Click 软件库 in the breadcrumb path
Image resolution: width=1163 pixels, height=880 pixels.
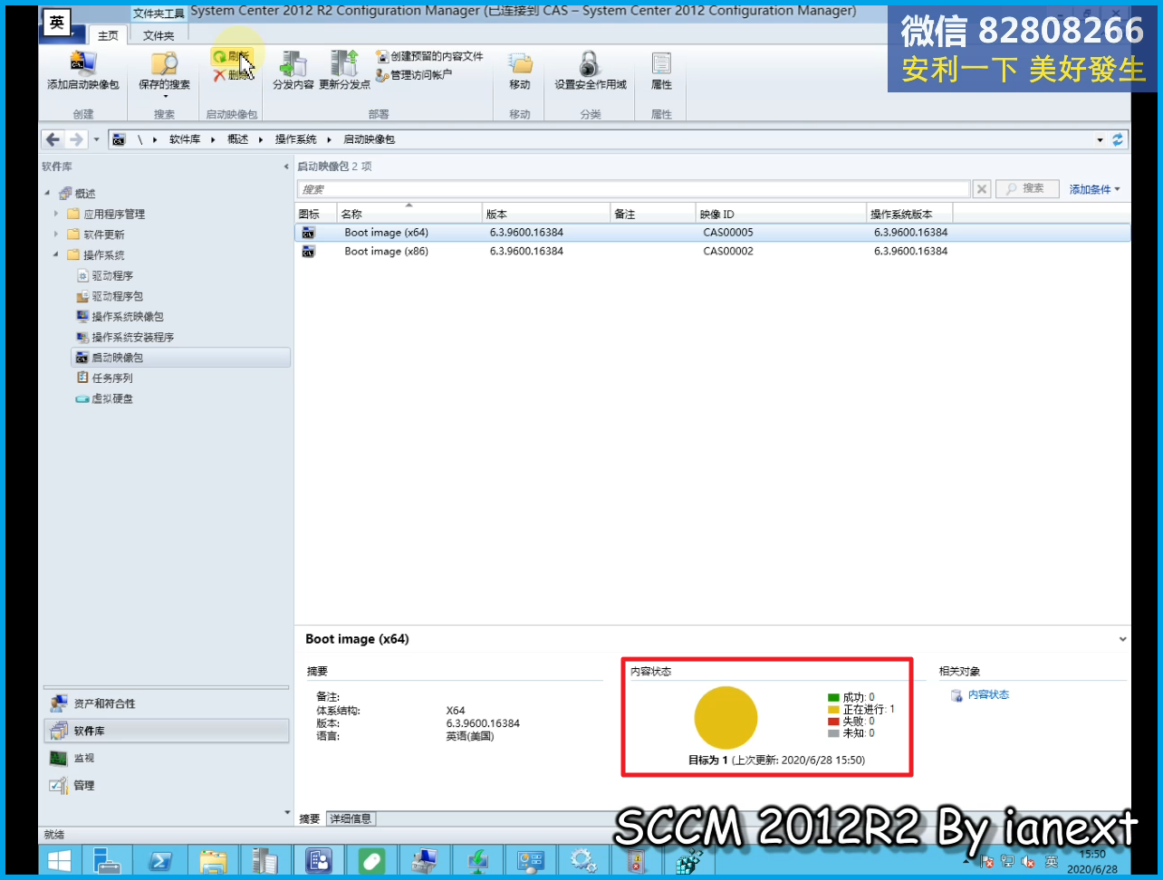click(x=185, y=139)
